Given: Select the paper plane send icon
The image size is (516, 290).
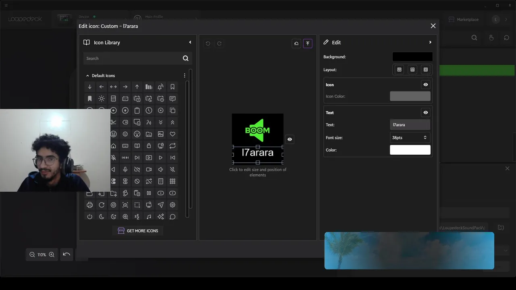Looking at the screenshot, I should coord(161,205).
